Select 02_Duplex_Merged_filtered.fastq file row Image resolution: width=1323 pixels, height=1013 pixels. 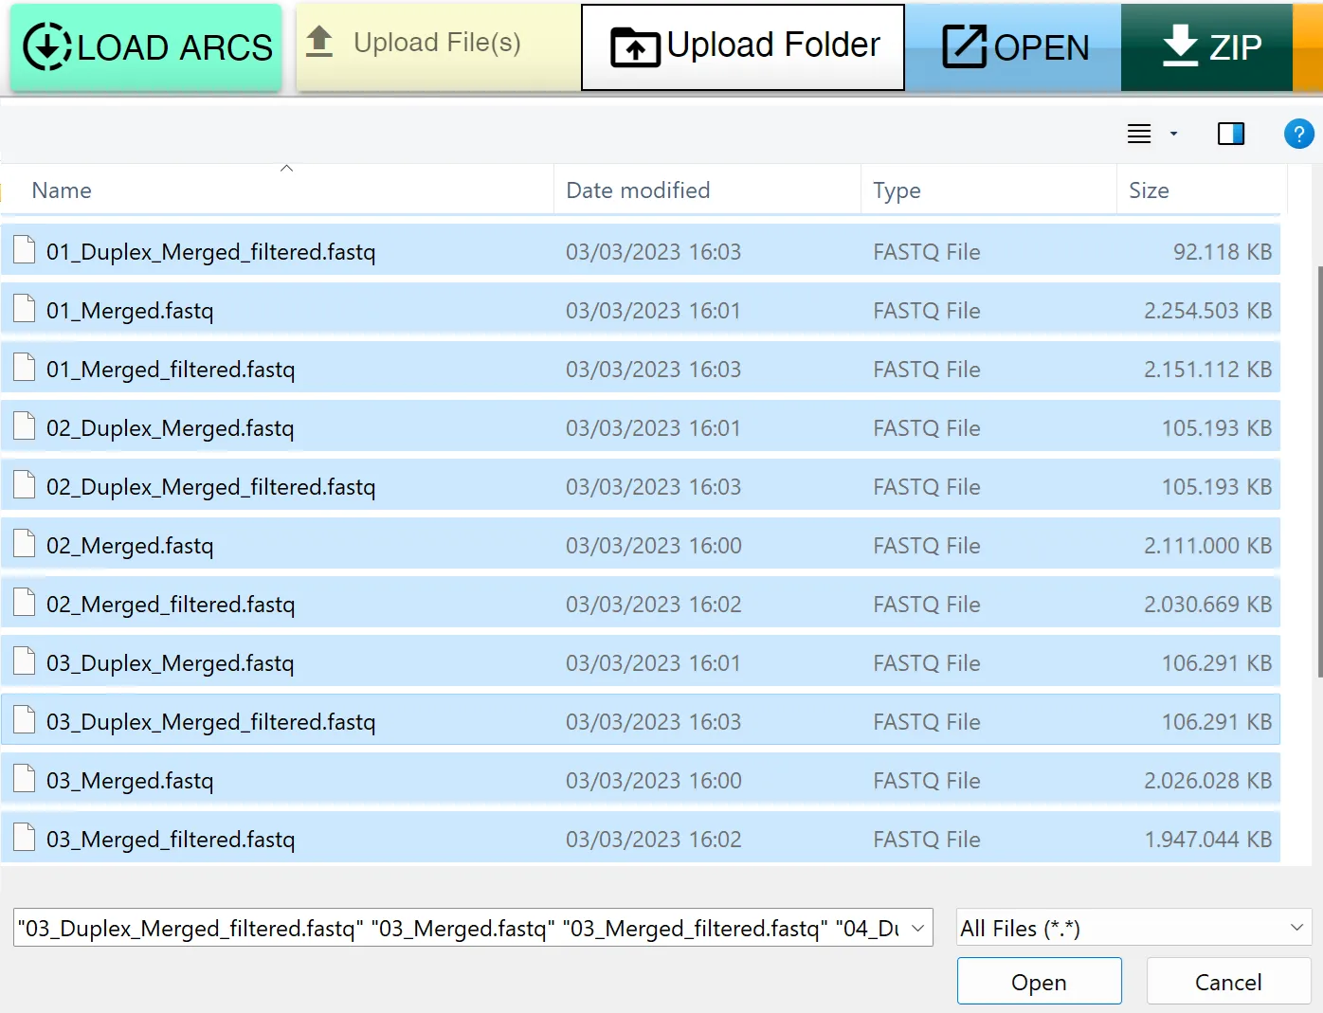[x=210, y=487]
